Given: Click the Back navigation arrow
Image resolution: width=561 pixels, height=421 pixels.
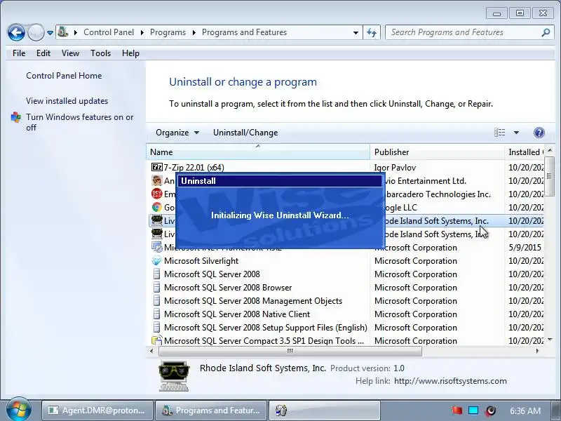Looking at the screenshot, I should pos(16,32).
